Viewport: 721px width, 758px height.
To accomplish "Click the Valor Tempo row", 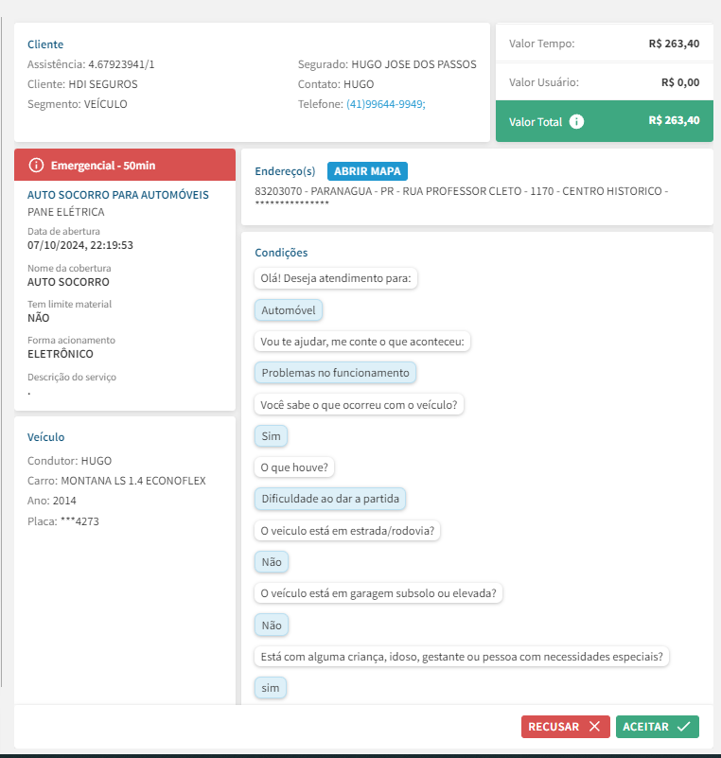I will (604, 44).
